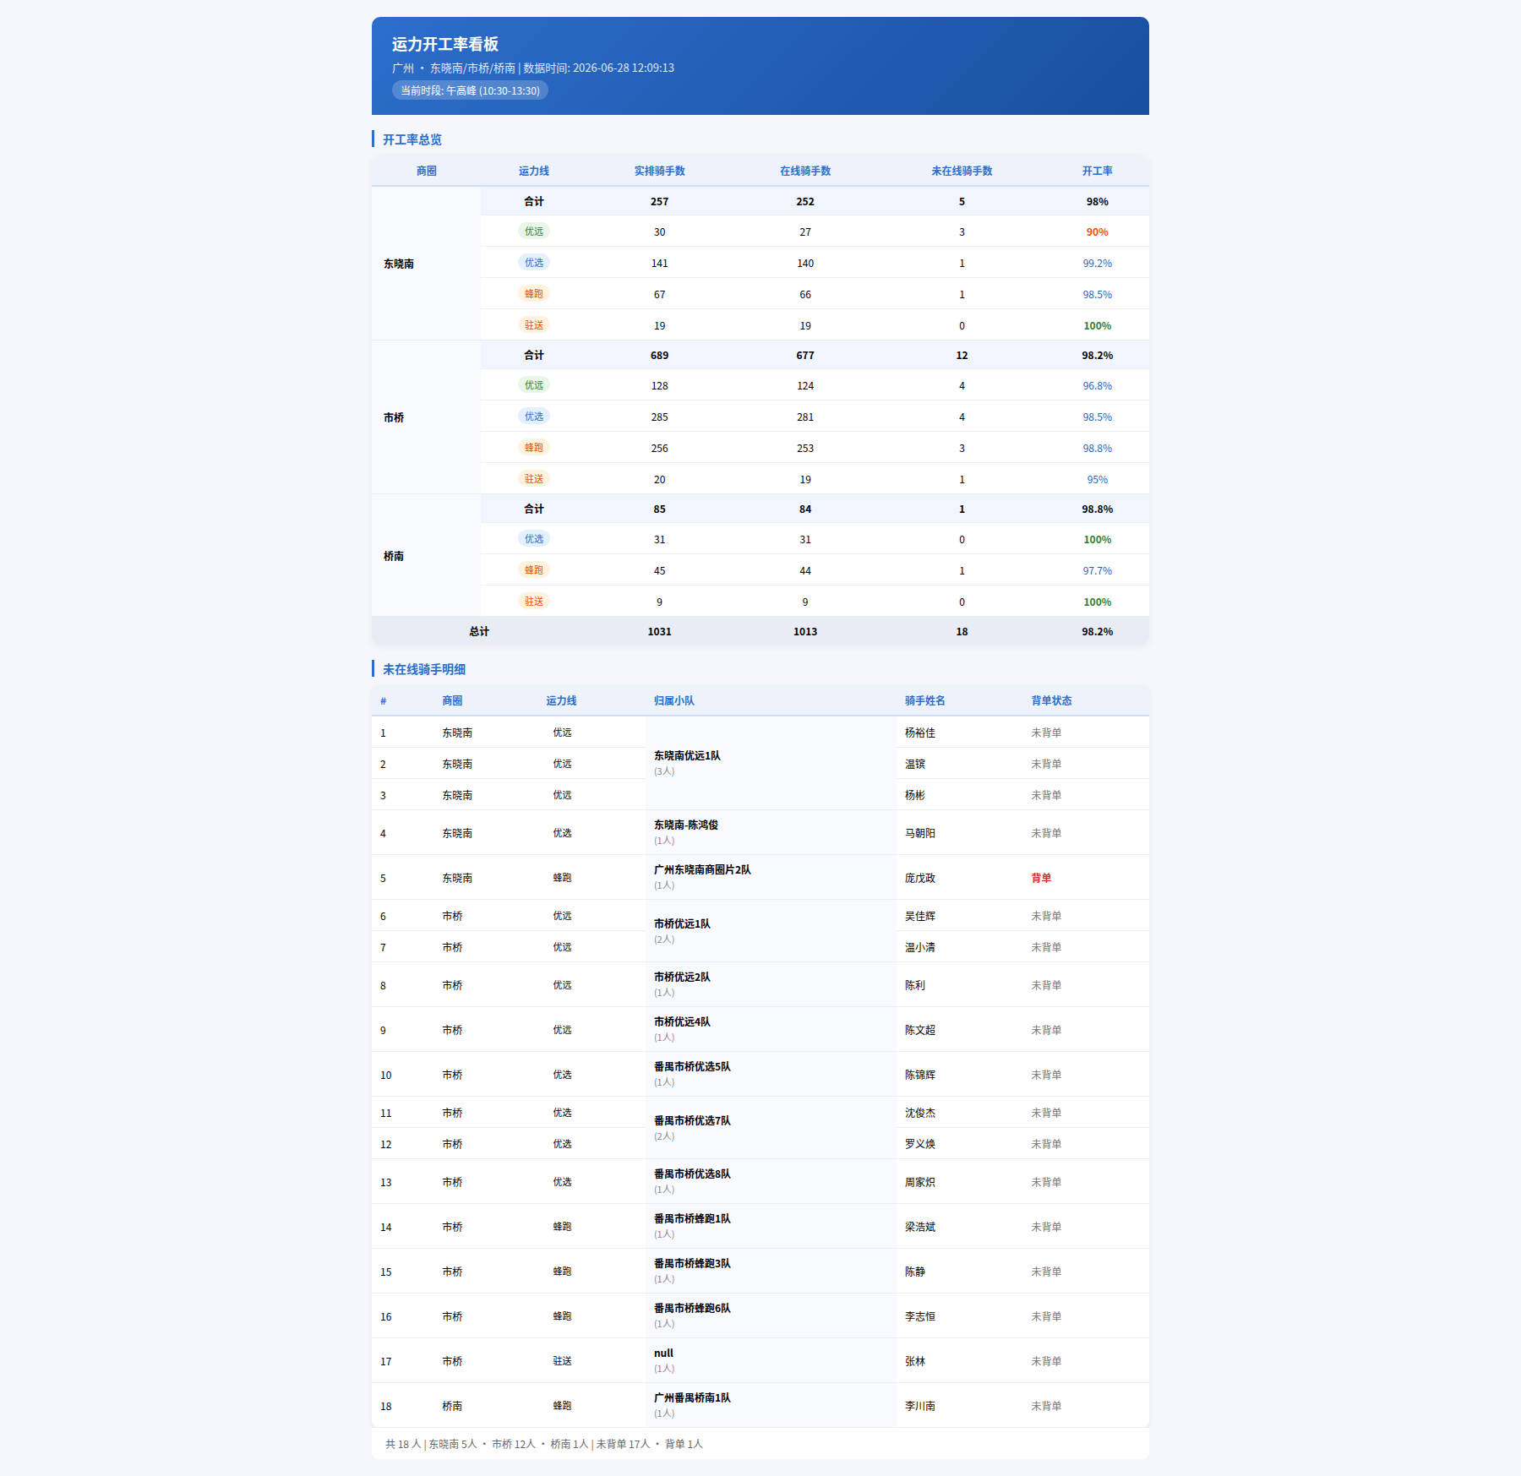Image resolution: width=1521 pixels, height=1476 pixels.
Task: Click the title "运力开工率看板"
Action: pos(445,44)
